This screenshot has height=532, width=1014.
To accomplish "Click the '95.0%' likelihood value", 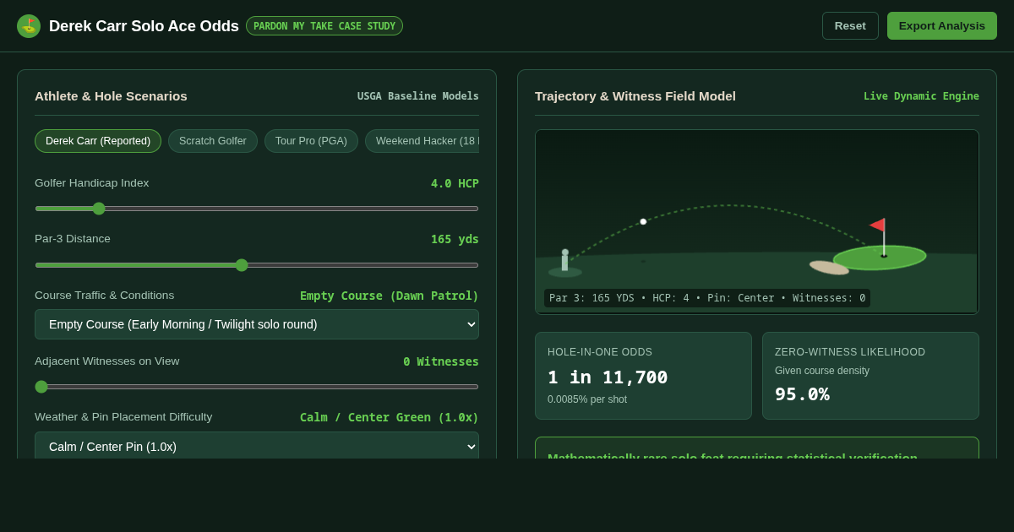I will tap(802, 394).
